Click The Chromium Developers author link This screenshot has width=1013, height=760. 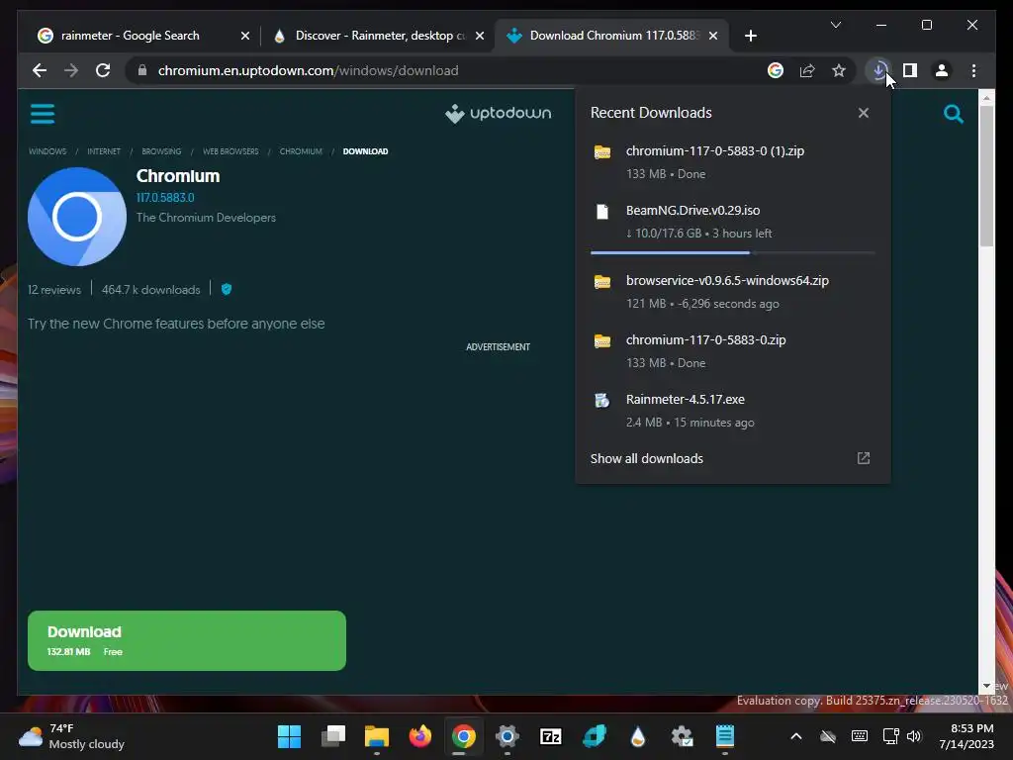point(206,217)
